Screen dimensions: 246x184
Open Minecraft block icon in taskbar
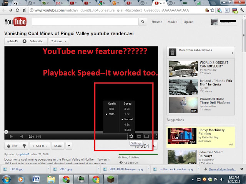click(111, 179)
